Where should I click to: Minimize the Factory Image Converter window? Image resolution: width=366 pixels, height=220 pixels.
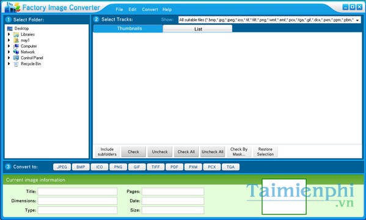click(346, 7)
